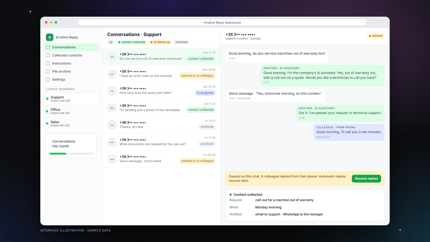Click the in progress status badge
This screenshot has width=430, height=242.
pyautogui.click(x=205, y=93)
